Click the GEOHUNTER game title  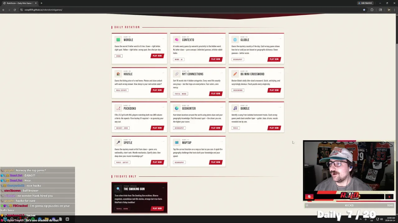point(189,108)
